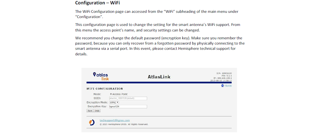This screenshot has height=134, width=321.
Task: Click the Encryption Mode label
Action: click(97, 102)
